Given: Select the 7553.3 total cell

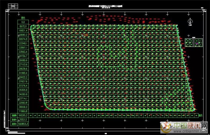Looking at the screenshot, I should [22, 119].
